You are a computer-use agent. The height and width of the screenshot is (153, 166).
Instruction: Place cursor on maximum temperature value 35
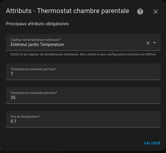point(13,98)
